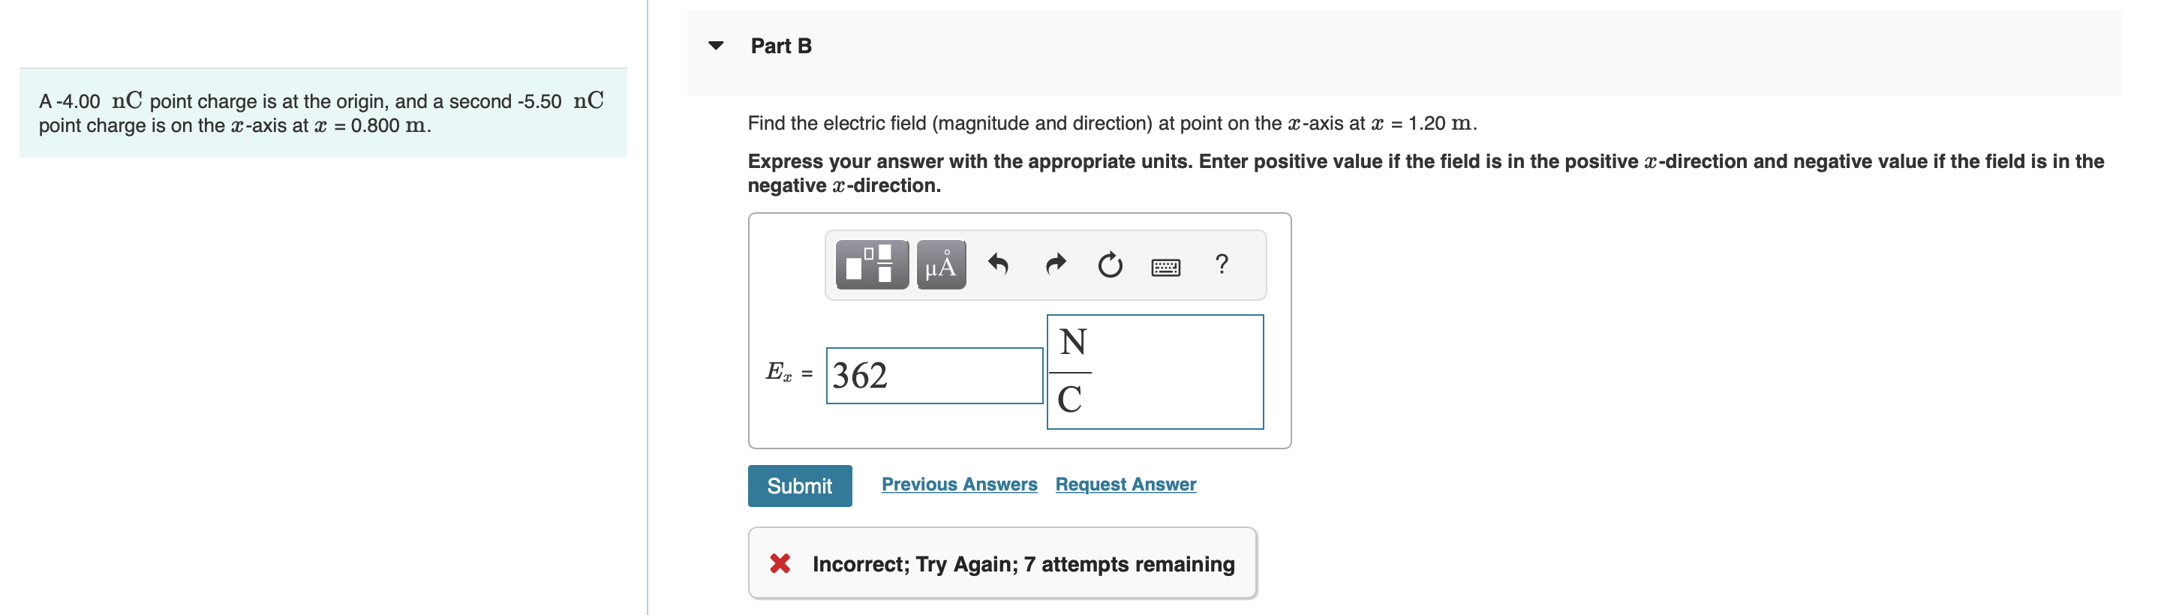
Task: View Previous Answers
Action: pyautogui.click(x=960, y=483)
